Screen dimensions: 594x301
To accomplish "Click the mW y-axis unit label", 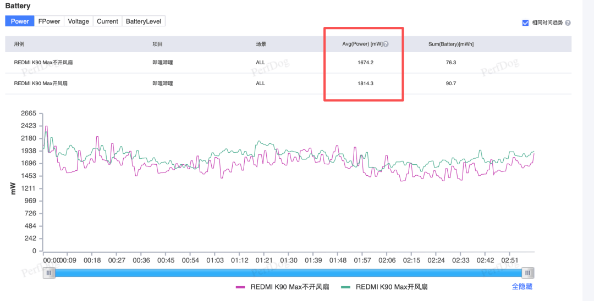I will (x=13, y=188).
